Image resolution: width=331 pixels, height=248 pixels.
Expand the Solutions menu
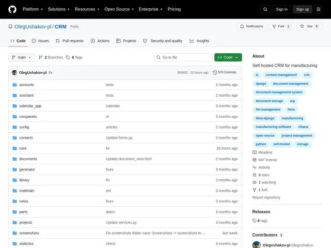(x=58, y=9)
